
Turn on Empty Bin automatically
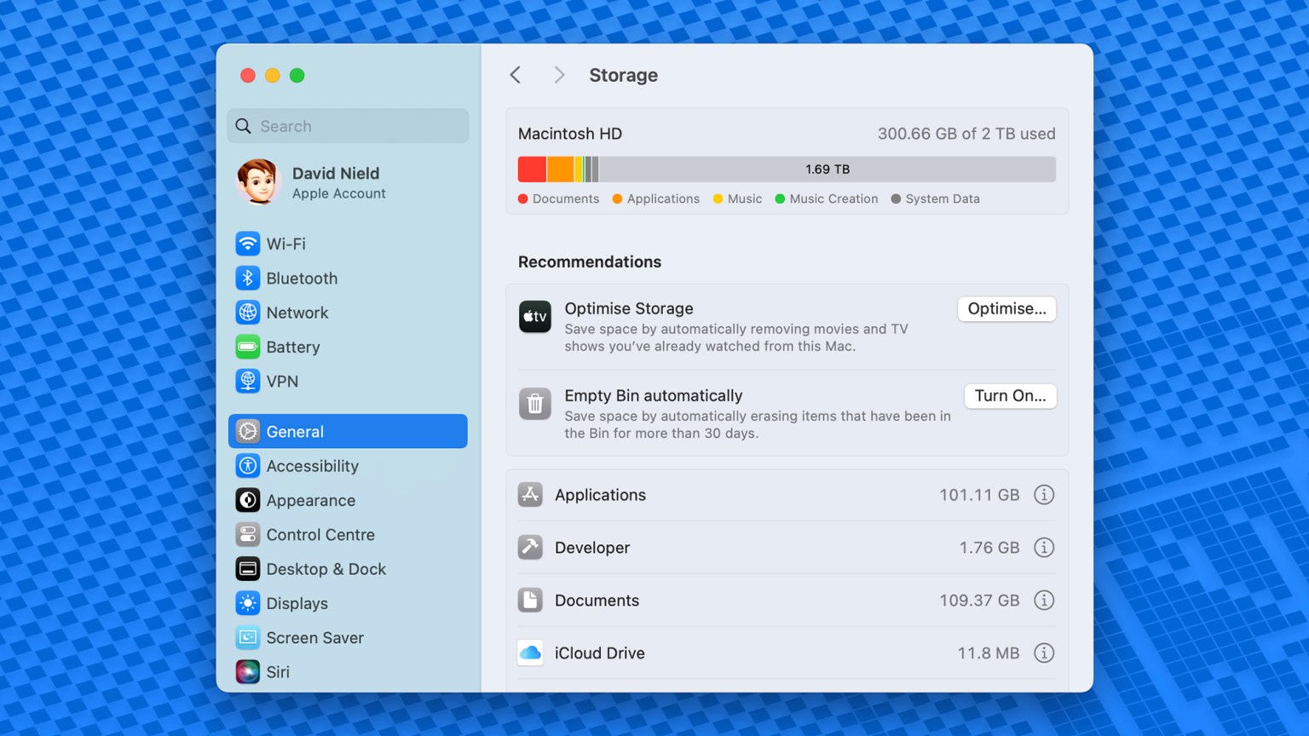point(1010,396)
